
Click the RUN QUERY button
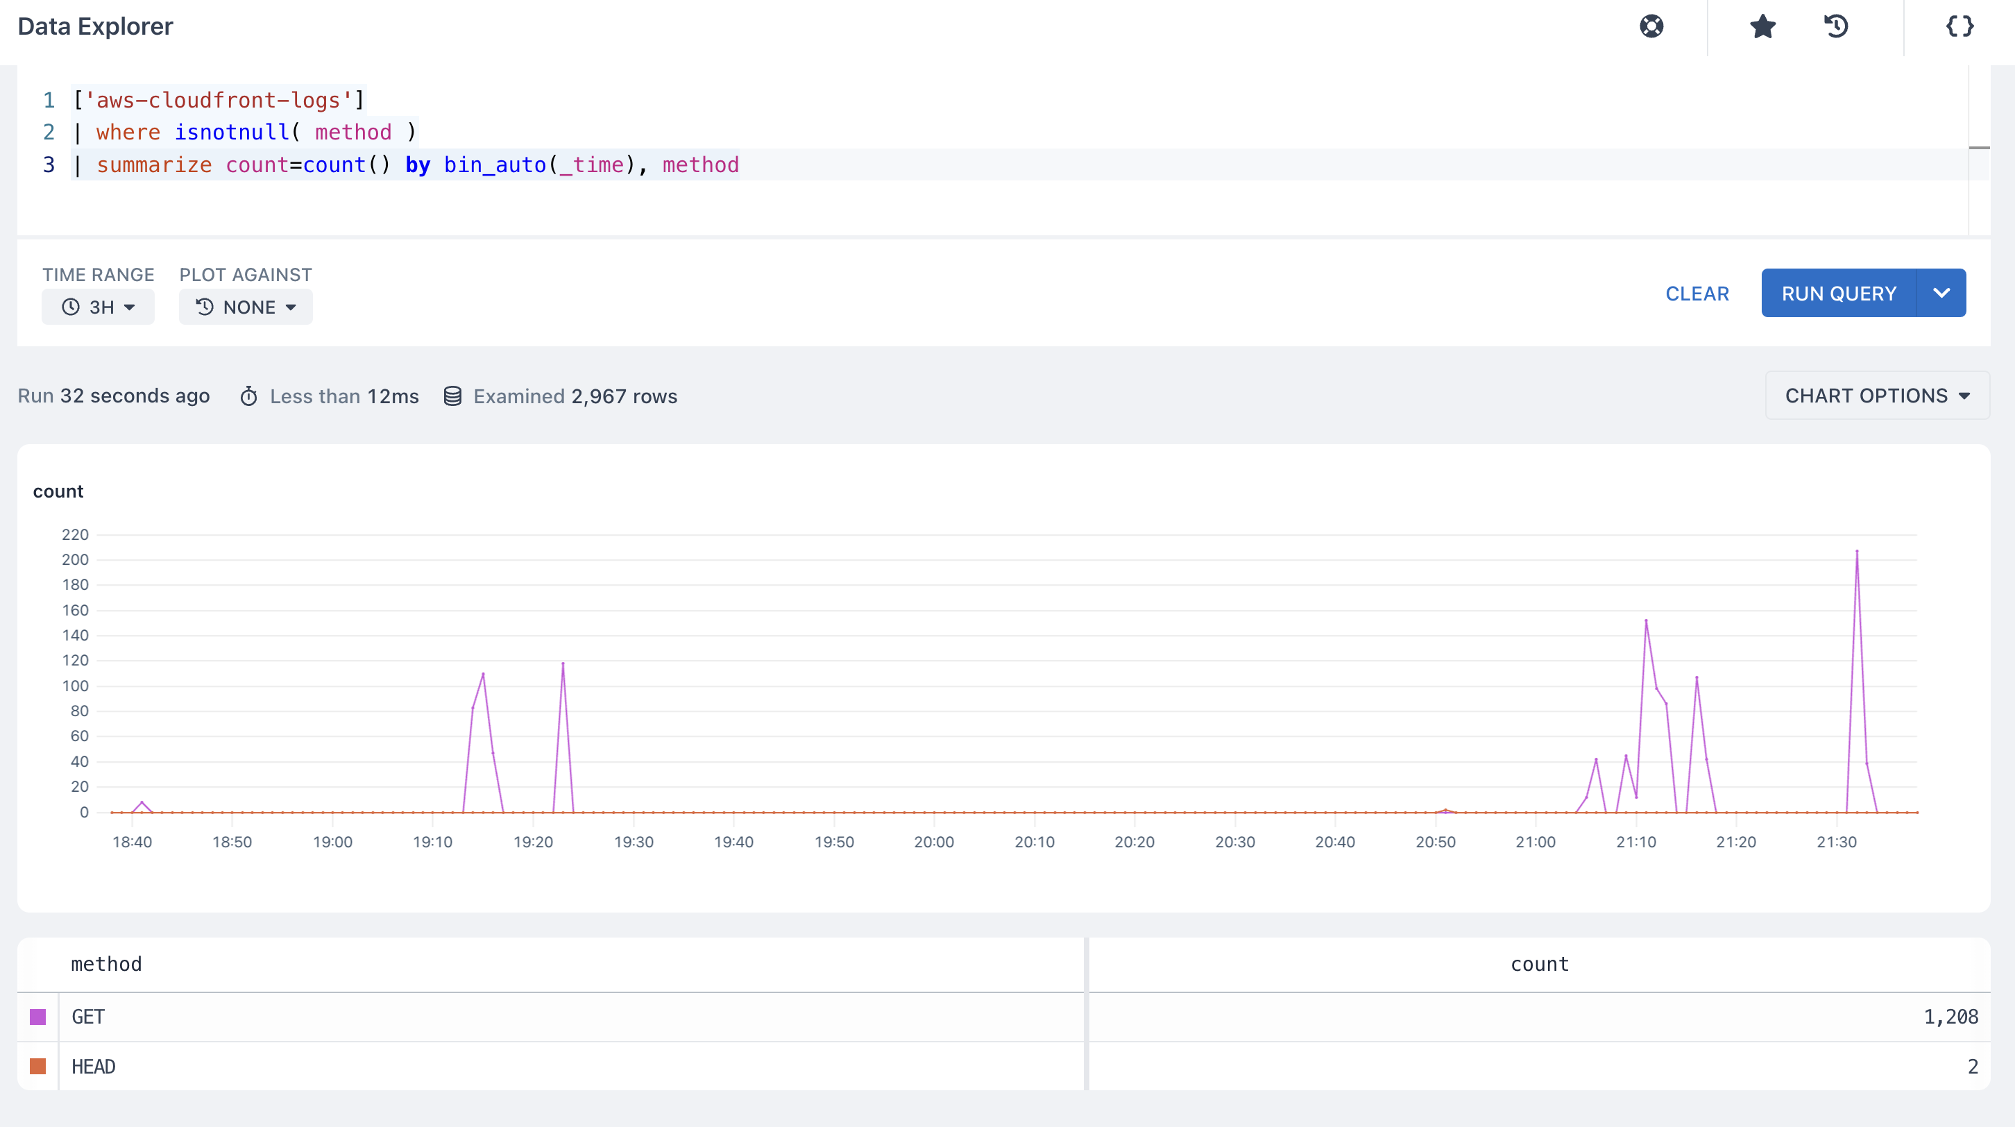coord(1838,294)
